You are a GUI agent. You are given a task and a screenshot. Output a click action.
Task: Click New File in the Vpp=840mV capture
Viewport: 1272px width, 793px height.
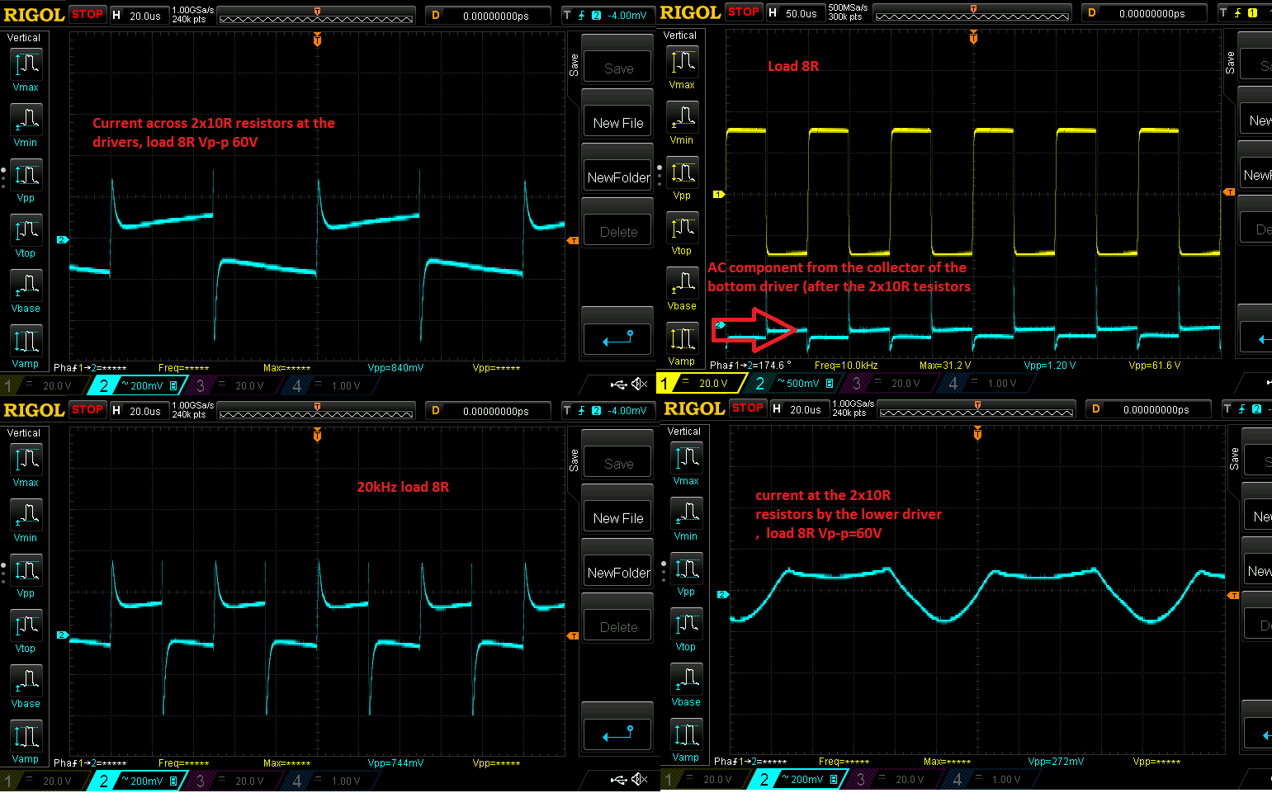618,122
